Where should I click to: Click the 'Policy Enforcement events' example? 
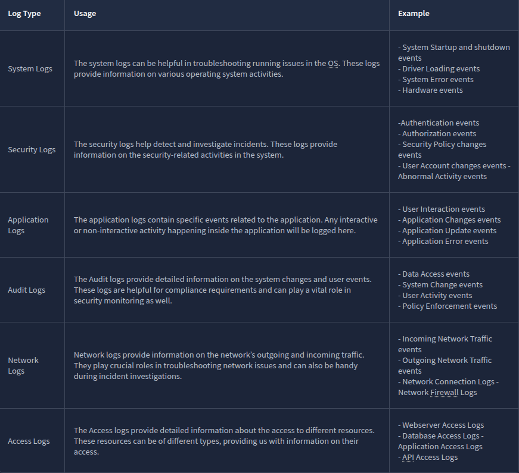tap(449, 306)
